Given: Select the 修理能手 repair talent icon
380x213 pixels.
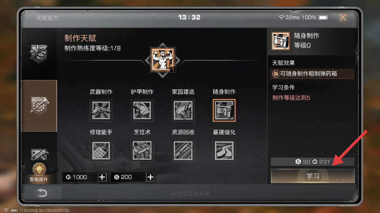Looking at the screenshot, I should pos(101,151).
